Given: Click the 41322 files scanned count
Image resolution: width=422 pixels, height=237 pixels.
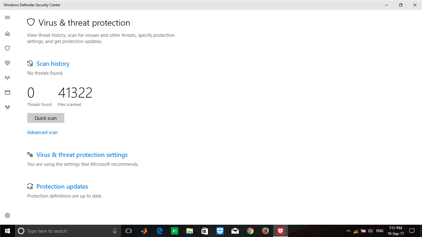Looking at the screenshot, I should pyautogui.click(x=75, y=93).
